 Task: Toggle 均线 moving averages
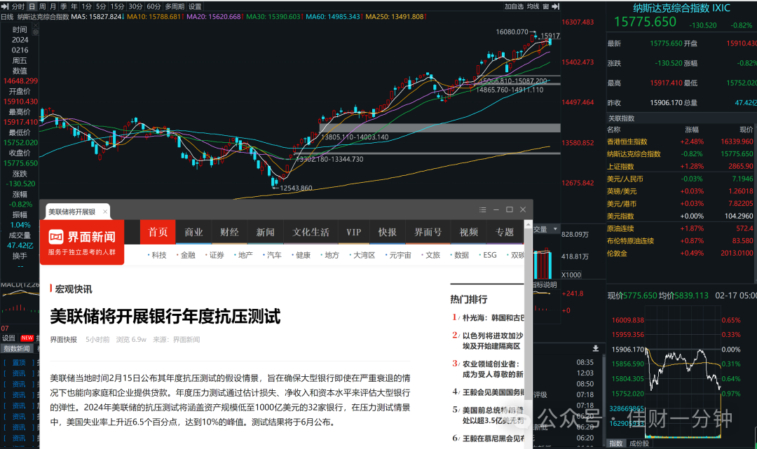point(533,6)
